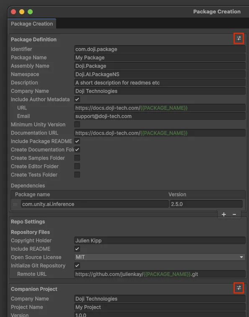
Task: Edit dependency version 2.5.0
Action: [206, 204]
